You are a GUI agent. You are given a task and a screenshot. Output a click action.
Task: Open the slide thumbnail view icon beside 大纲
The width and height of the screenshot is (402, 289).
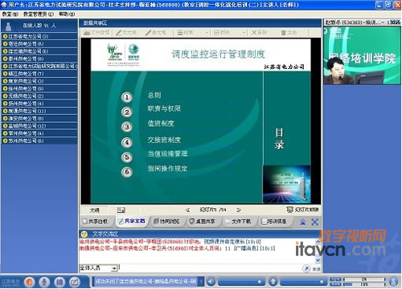[x=121, y=210]
